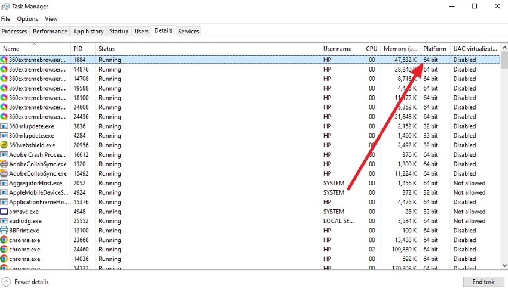Screen dimensions: 508x292
Task: Sort by the CPU column header
Action: click(370, 49)
